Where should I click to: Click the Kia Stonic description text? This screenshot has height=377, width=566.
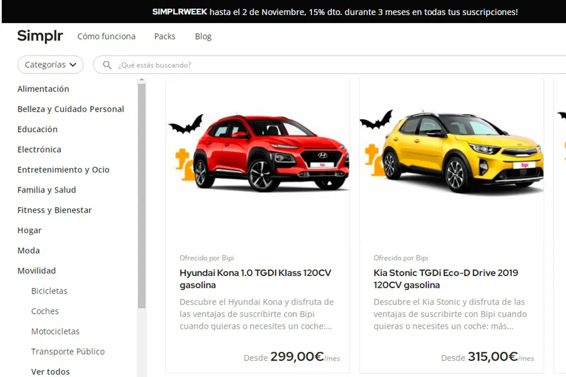coord(450,314)
